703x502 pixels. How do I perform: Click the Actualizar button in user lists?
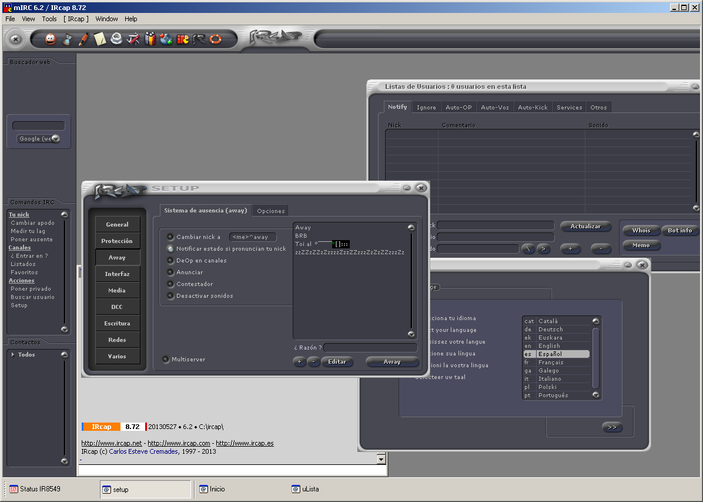[585, 227]
